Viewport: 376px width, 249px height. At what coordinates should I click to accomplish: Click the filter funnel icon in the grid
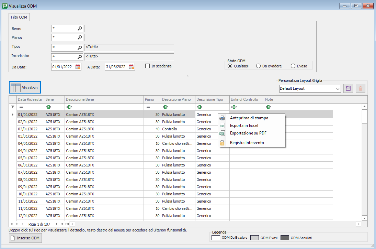pyautogui.click(x=13, y=107)
